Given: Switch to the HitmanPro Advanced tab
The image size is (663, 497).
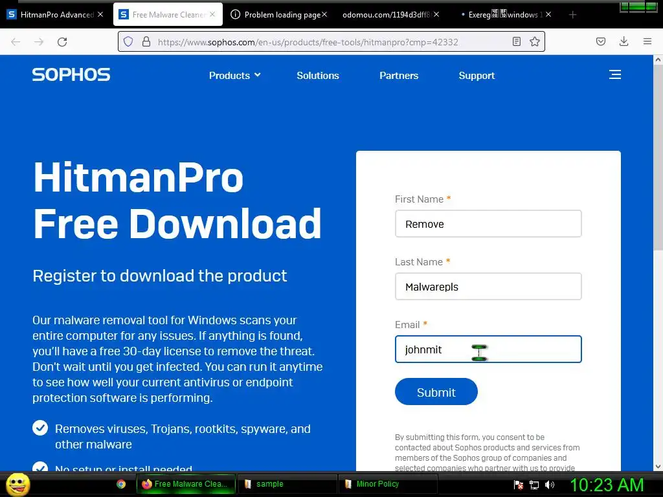Looking at the screenshot, I should click(56, 14).
